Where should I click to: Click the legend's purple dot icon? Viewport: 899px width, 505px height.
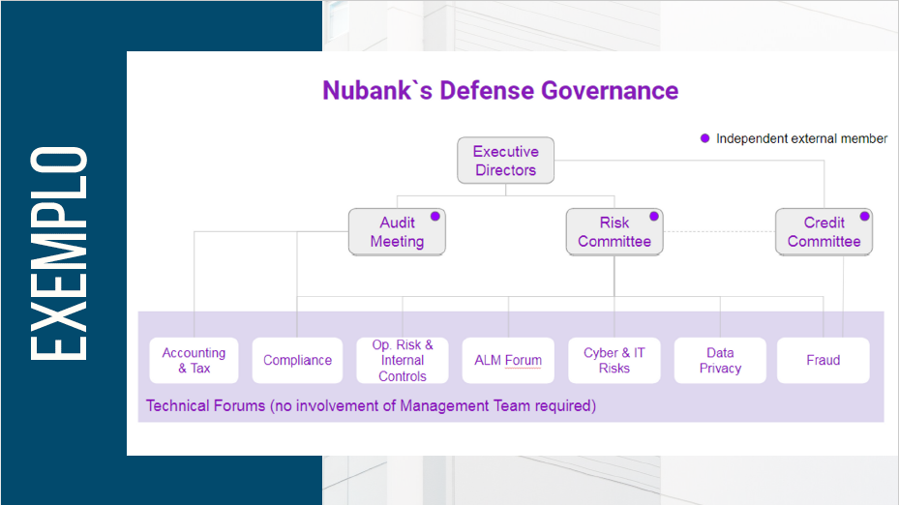pos(705,138)
